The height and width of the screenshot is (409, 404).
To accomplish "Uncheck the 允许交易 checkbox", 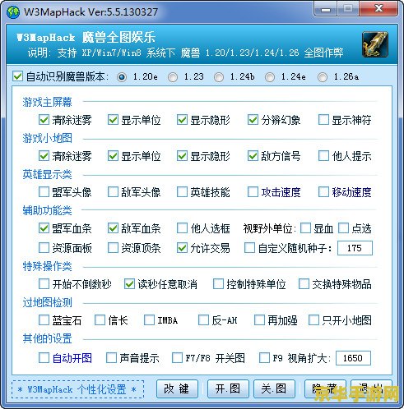I will click(x=182, y=248).
